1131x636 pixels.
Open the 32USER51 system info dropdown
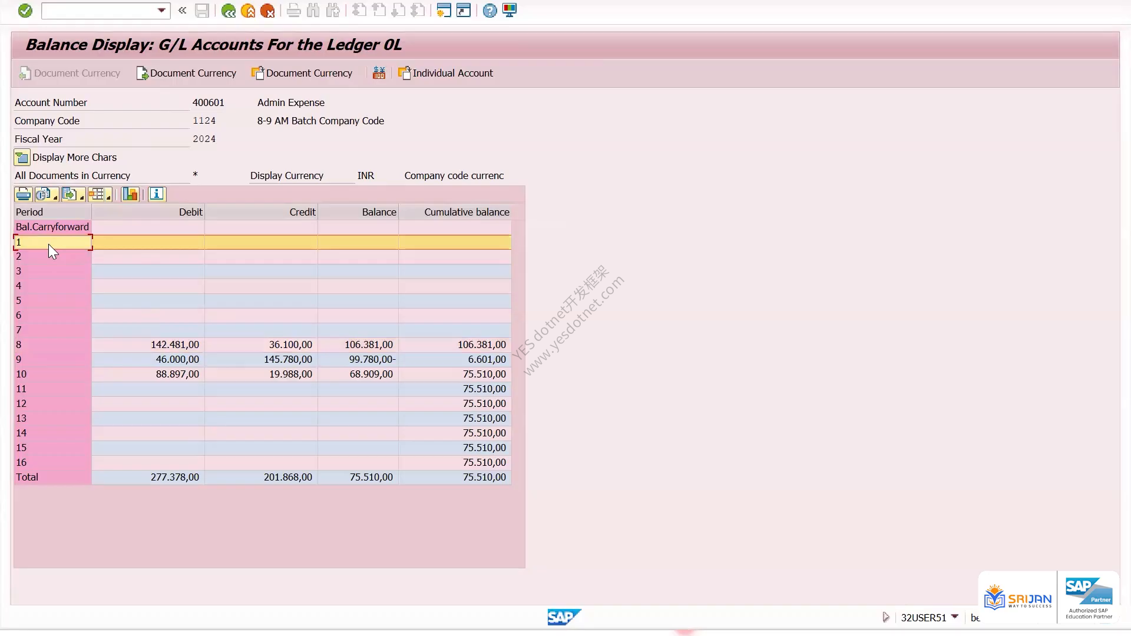pyautogui.click(x=955, y=617)
